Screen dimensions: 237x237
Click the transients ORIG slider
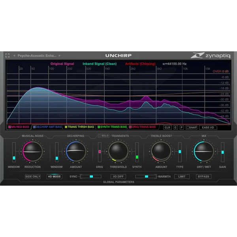click(100, 152)
